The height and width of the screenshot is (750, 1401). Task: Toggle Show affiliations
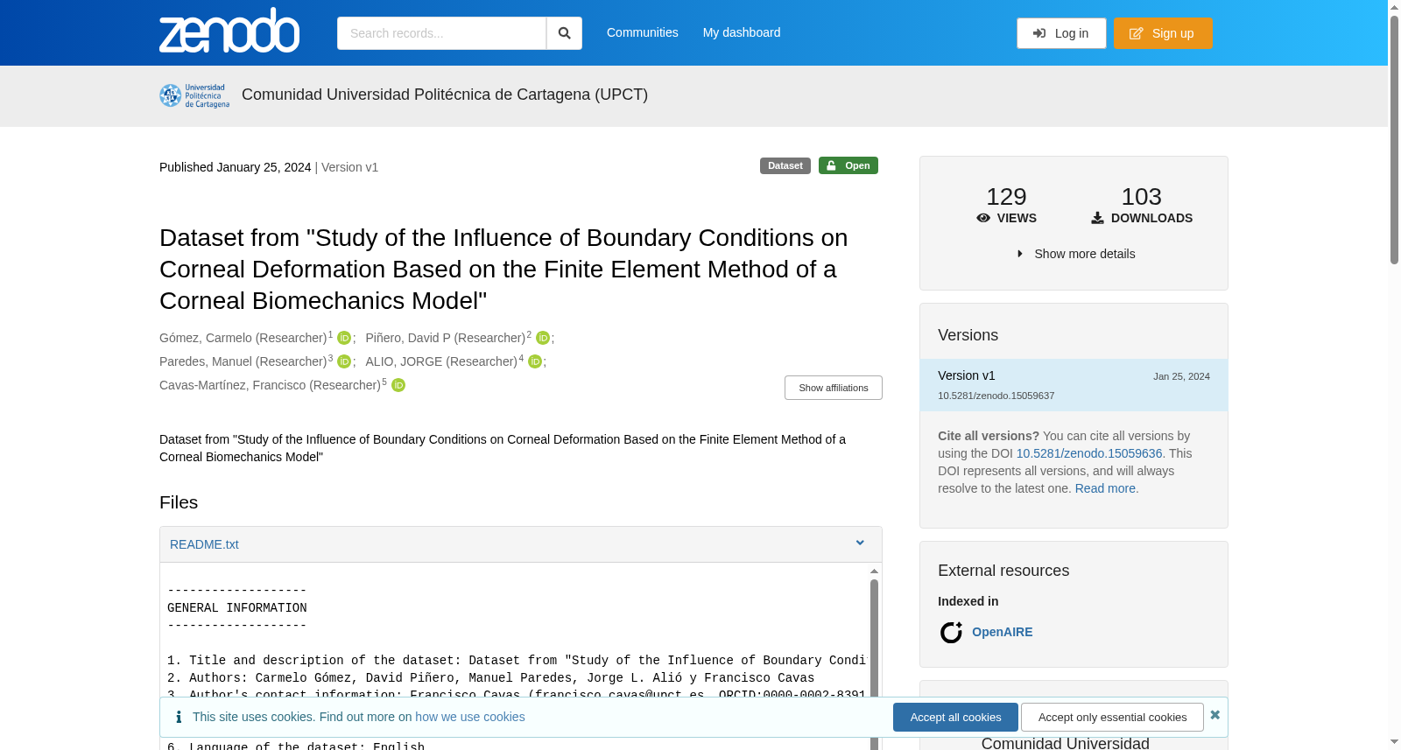[x=834, y=388]
